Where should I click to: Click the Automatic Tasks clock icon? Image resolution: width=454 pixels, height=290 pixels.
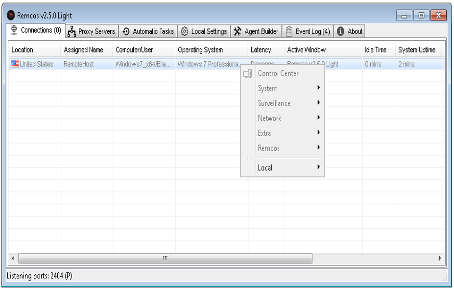[x=126, y=31]
